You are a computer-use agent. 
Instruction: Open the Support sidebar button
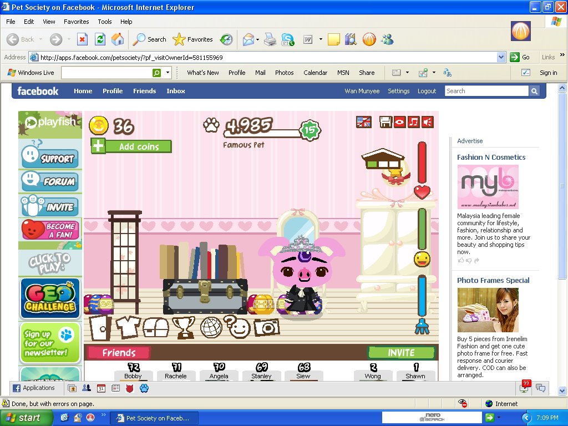[50, 156]
